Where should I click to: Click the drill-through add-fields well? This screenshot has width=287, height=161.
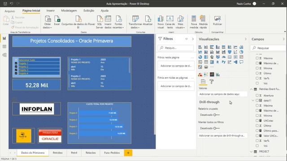tap(222, 136)
